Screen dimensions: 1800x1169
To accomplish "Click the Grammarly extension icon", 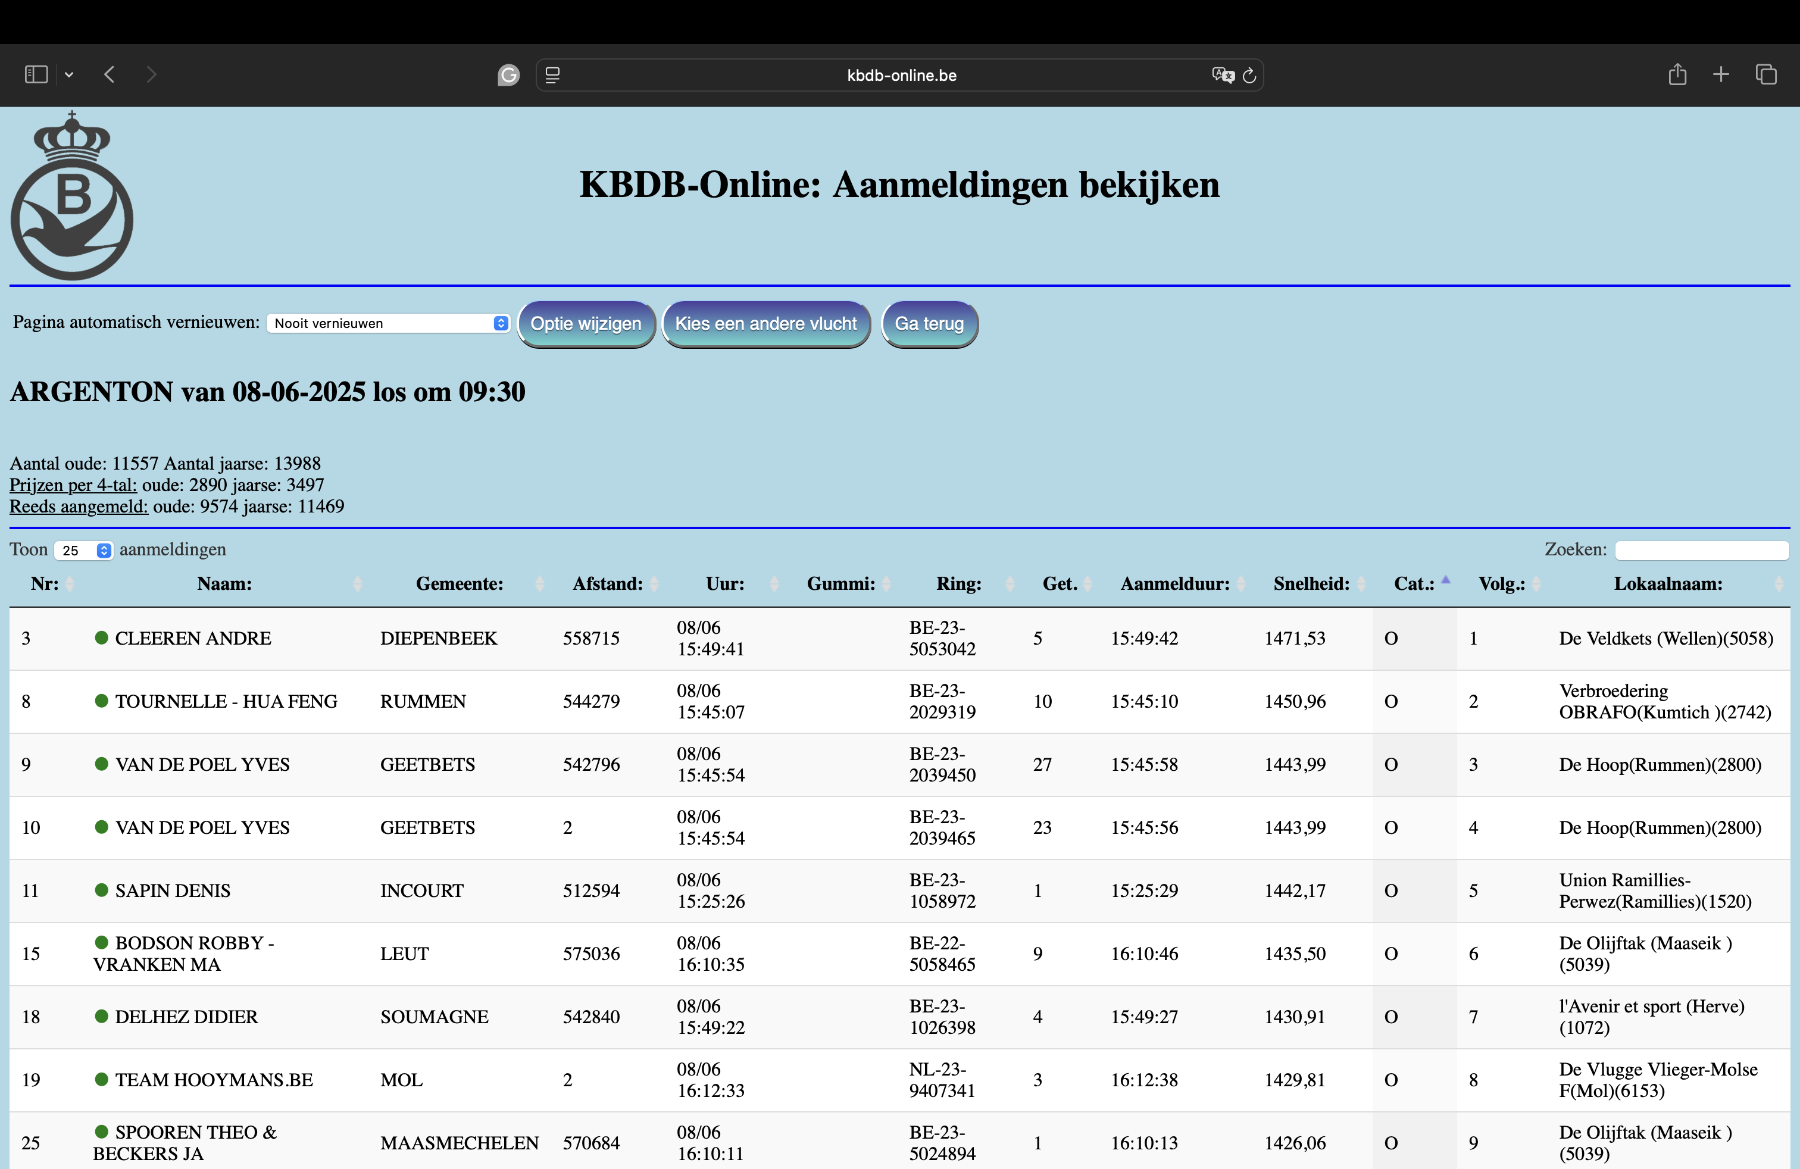I will [508, 75].
